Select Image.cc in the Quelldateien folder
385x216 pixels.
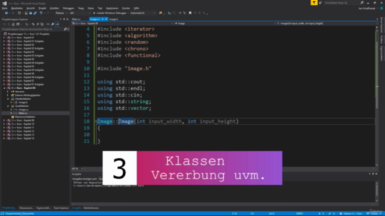pos(23,109)
